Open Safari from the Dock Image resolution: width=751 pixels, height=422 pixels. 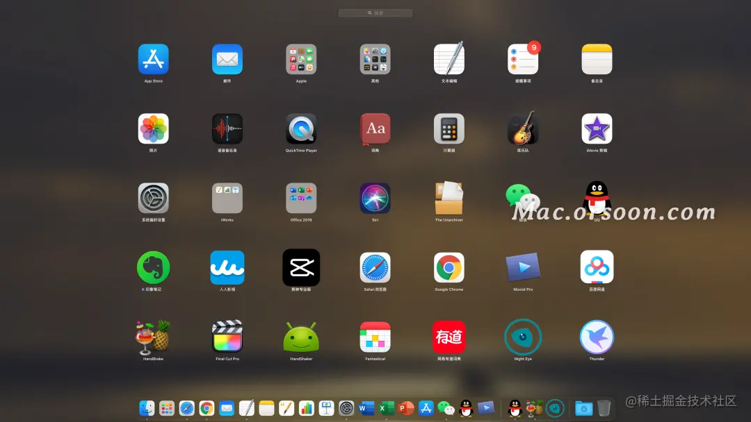click(187, 408)
